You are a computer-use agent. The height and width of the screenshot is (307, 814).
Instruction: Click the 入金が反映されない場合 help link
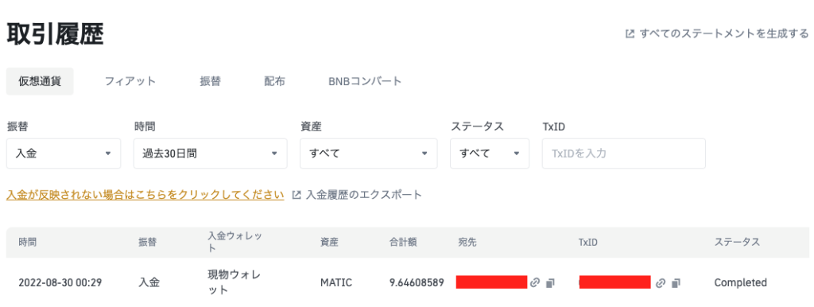pyautogui.click(x=145, y=195)
